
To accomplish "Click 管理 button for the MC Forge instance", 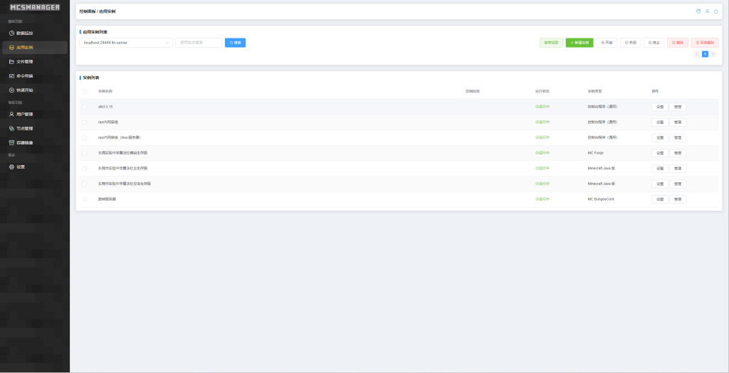I will coord(677,153).
